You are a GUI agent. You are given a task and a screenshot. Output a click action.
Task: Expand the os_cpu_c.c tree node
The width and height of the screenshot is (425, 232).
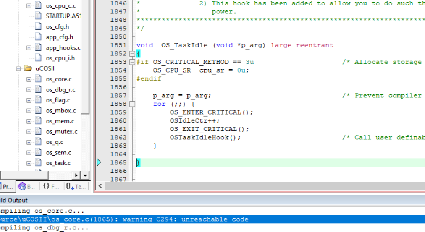[x=29, y=6]
